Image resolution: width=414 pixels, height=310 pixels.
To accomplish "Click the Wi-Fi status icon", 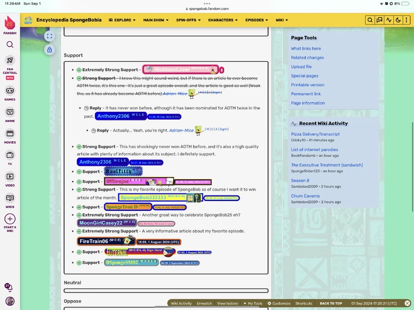I will tap(381, 4).
